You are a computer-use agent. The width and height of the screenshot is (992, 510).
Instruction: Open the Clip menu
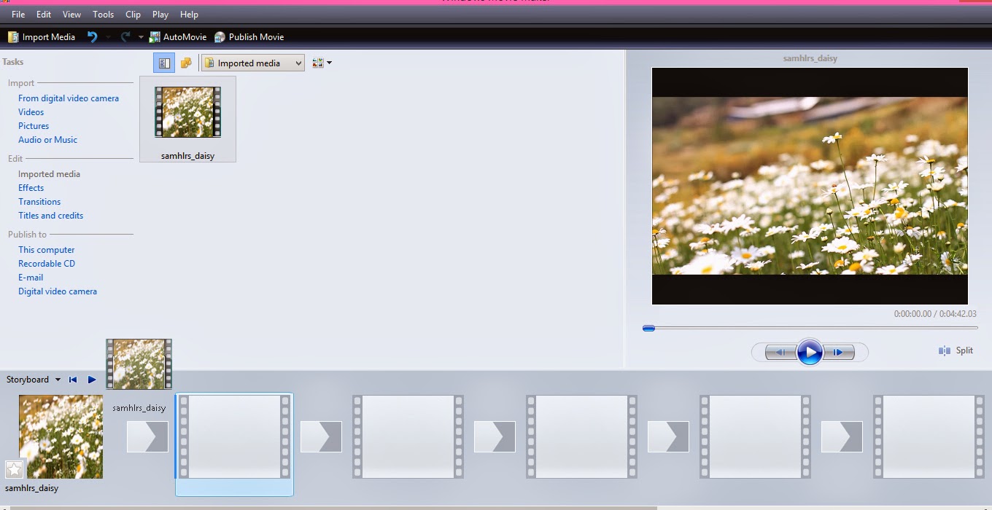pos(133,14)
